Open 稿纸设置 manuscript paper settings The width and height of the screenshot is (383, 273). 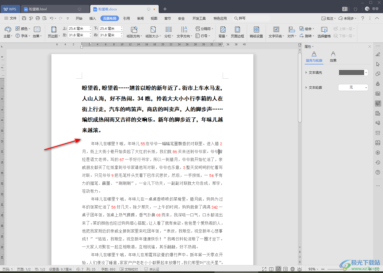click(x=256, y=32)
